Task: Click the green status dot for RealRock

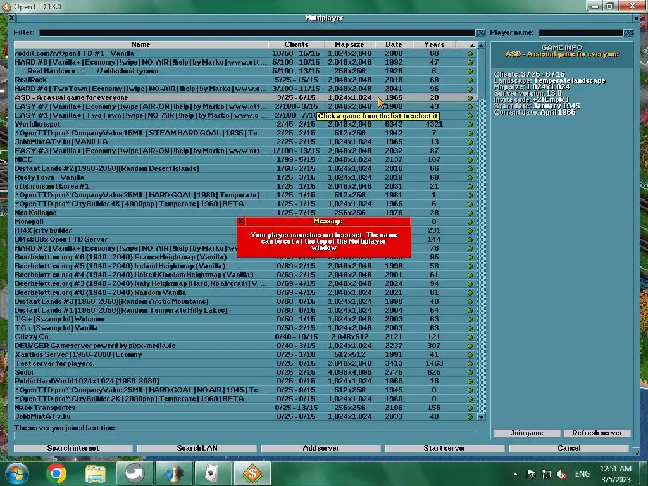Action: (470, 80)
